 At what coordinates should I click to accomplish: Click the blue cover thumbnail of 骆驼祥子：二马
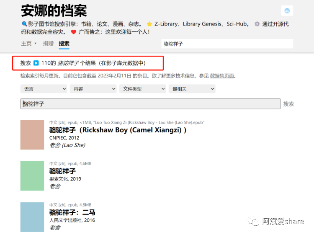[x=32, y=217]
